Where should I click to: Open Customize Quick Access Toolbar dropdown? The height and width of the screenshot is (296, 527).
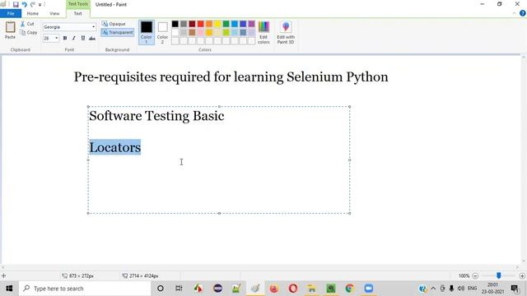(40, 5)
